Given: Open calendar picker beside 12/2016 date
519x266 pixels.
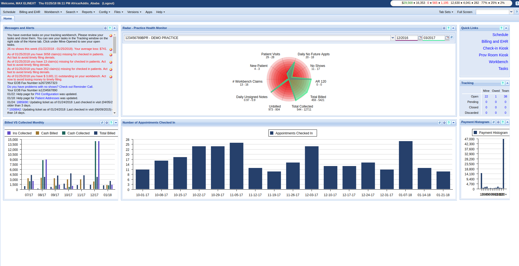Looking at the screenshot, I should click(420, 38).
